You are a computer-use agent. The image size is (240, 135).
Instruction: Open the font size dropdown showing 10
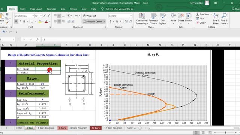click(41, 16)
